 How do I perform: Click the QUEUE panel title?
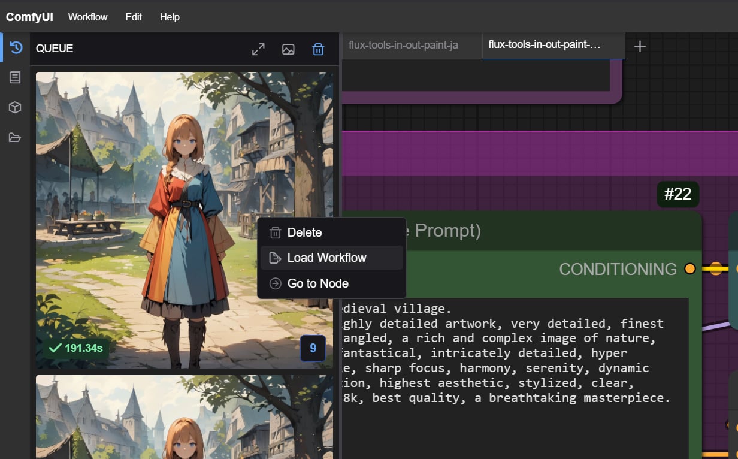(x=55, y=49)
